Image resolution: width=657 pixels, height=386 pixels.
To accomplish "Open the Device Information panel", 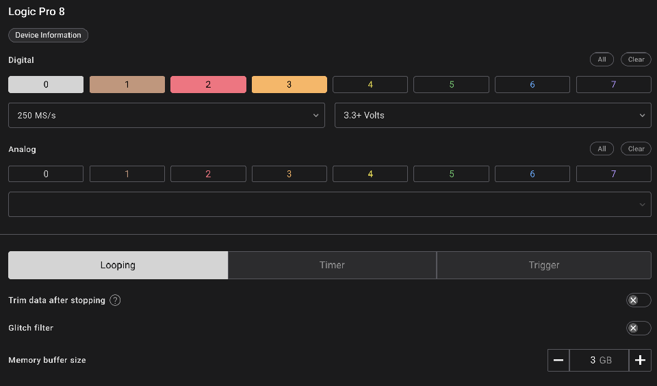I will point(48,35).
